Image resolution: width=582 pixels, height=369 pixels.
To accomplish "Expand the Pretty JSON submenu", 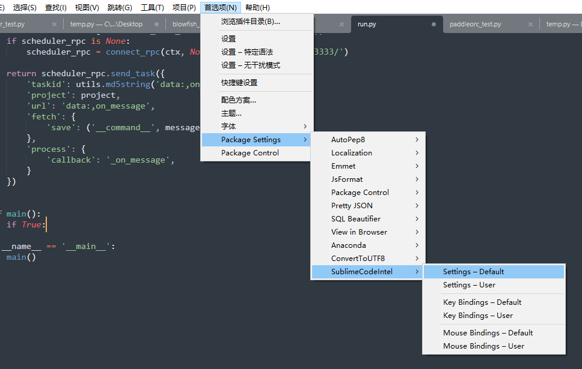I will click(x=368, y=206).
